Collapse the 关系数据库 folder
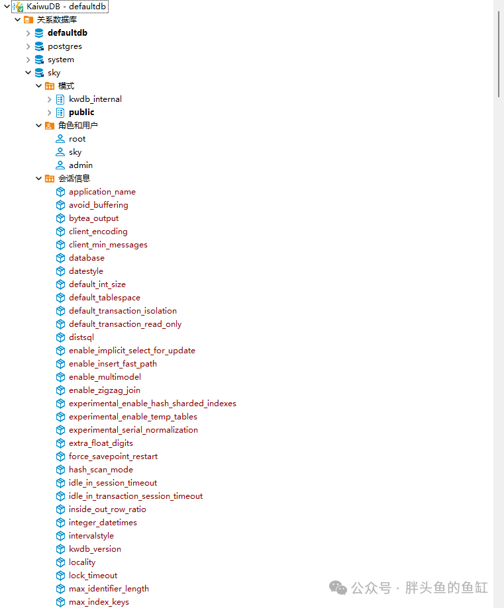Image resolution: width=504 pixels, height=608 pixels. click(x=17, y=19)
